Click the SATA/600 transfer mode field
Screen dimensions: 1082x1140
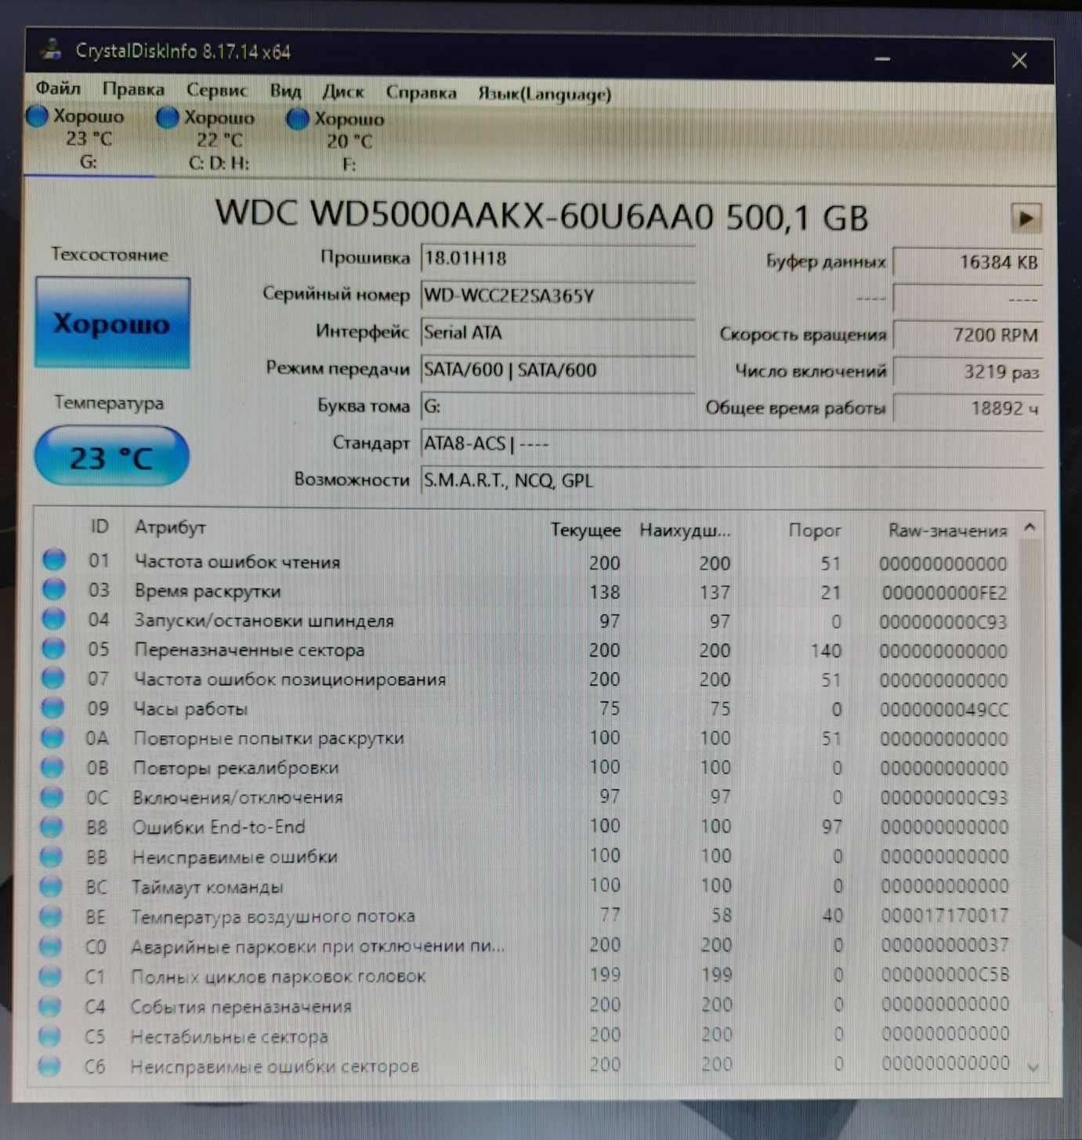pyautogui.click(x=558, y=369)
